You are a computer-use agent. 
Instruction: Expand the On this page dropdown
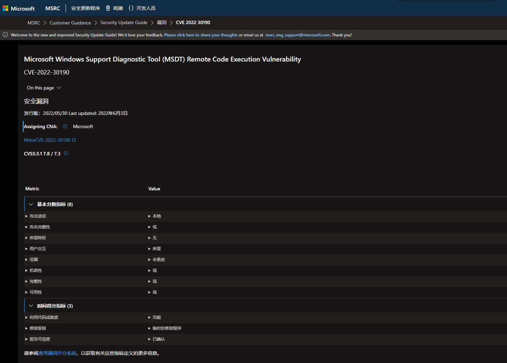coord(44,88)
